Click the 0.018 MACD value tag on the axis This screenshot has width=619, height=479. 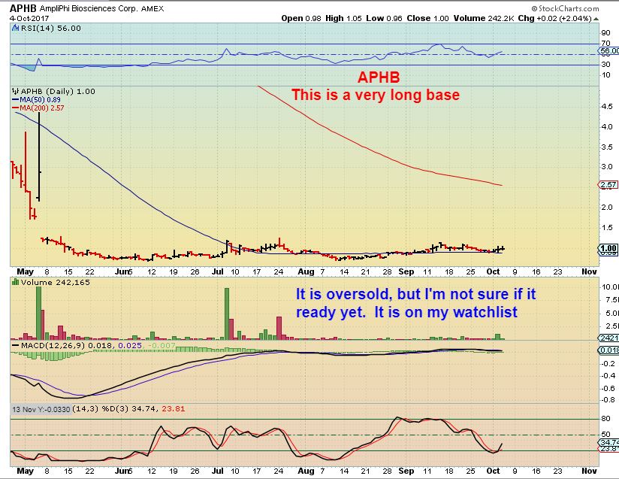click(x=609, y=350)
